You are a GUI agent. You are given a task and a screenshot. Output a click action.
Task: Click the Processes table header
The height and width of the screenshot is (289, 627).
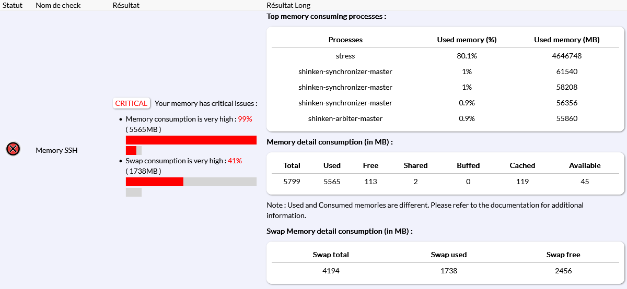click(x=345, y=40)
